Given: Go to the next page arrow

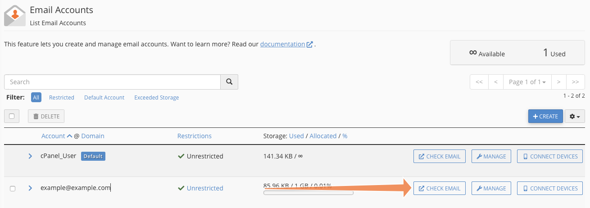Looking at the screenshot, I should coord(558,82).
